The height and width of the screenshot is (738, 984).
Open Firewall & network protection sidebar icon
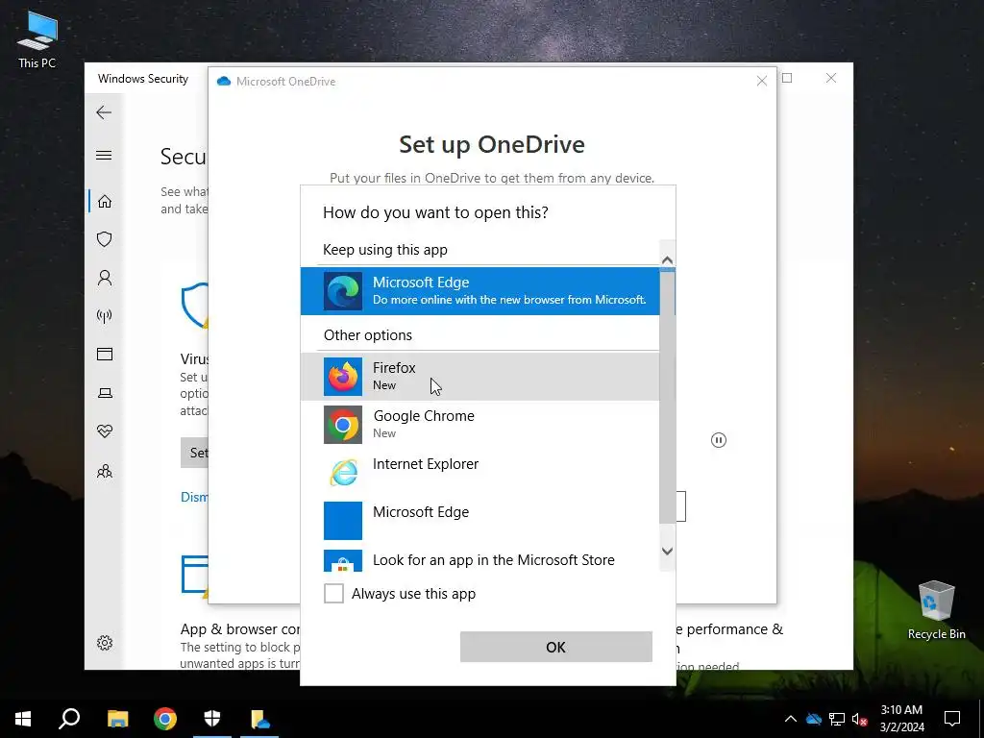click(105, 315)
